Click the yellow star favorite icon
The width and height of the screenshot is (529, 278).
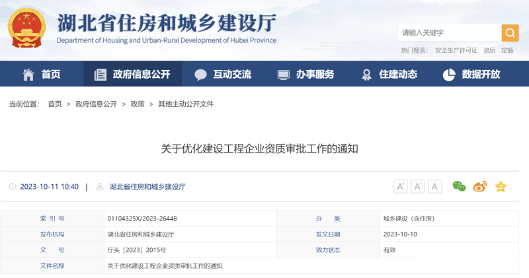(x=501, y=186)
